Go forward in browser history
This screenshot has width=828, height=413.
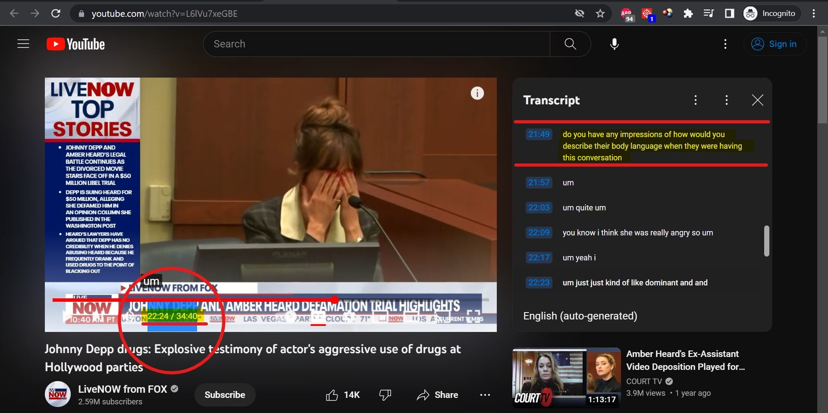(35, 13)
